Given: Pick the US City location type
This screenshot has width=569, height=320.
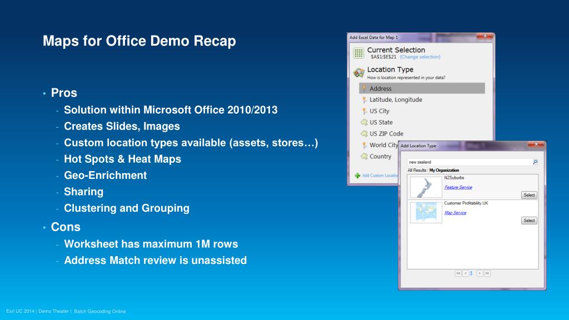Looking at the screenshot, I should pos(379,111).
